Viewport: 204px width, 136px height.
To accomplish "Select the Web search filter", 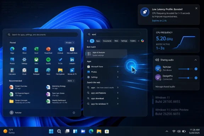I will (116, 41).
